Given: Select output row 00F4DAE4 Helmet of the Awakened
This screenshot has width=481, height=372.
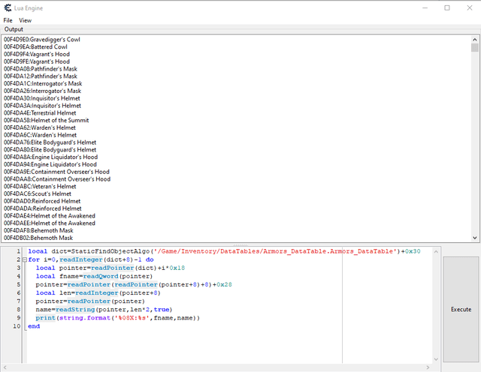Looking at the screenshot, I should (x=50, y=216).
